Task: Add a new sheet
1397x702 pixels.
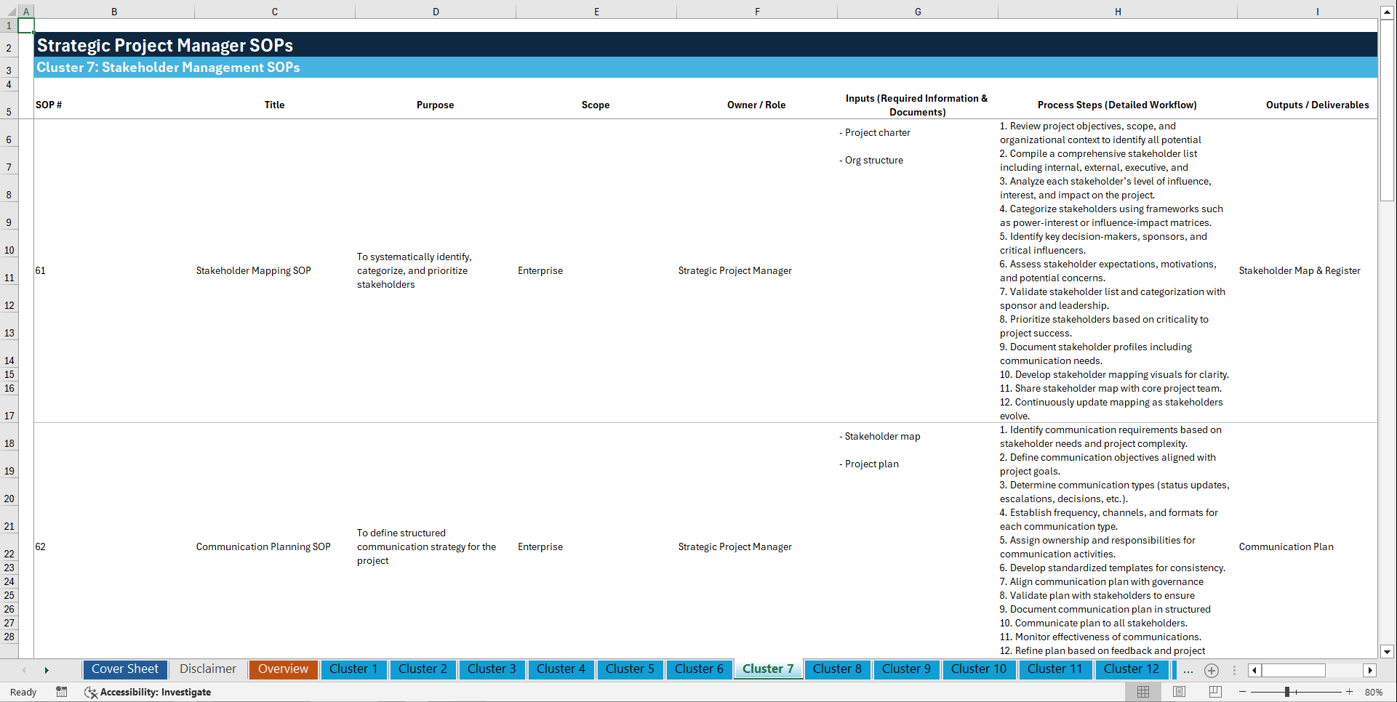Action: pos(1212,670)
